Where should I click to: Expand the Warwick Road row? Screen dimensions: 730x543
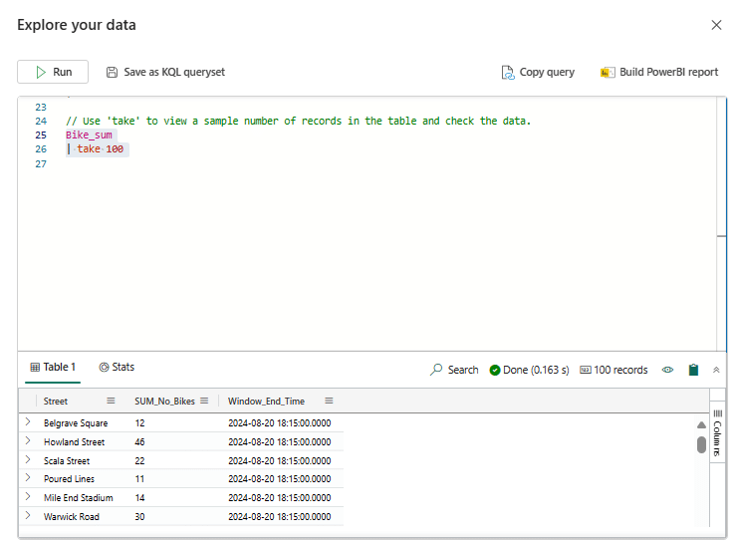coord(28,515)
